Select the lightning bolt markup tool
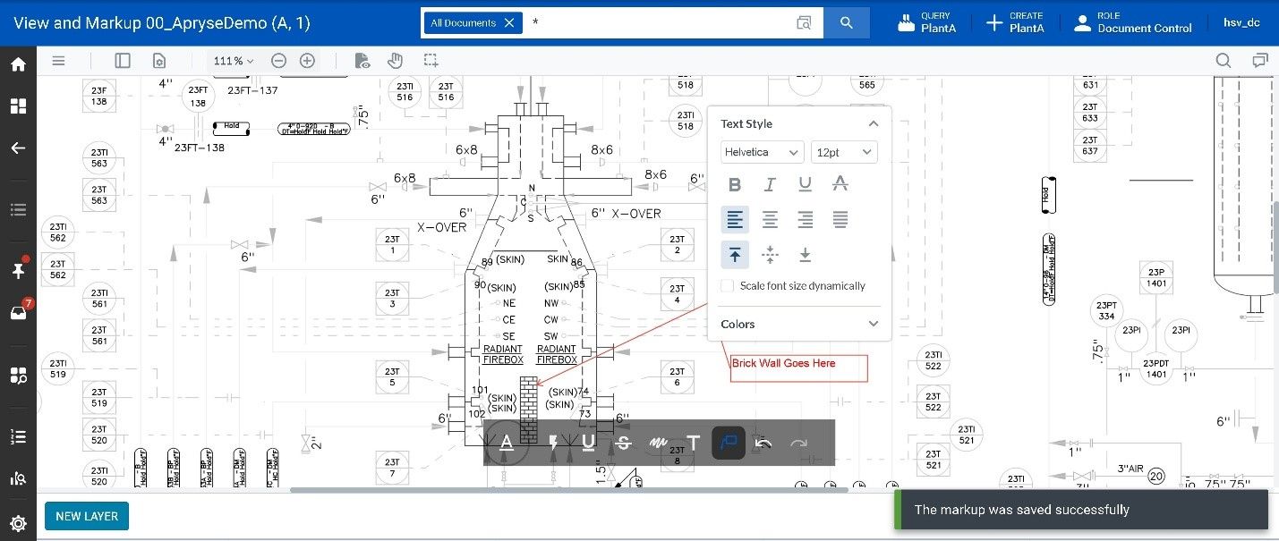This screenshot has height=541, width=1279. coord(553,443)
